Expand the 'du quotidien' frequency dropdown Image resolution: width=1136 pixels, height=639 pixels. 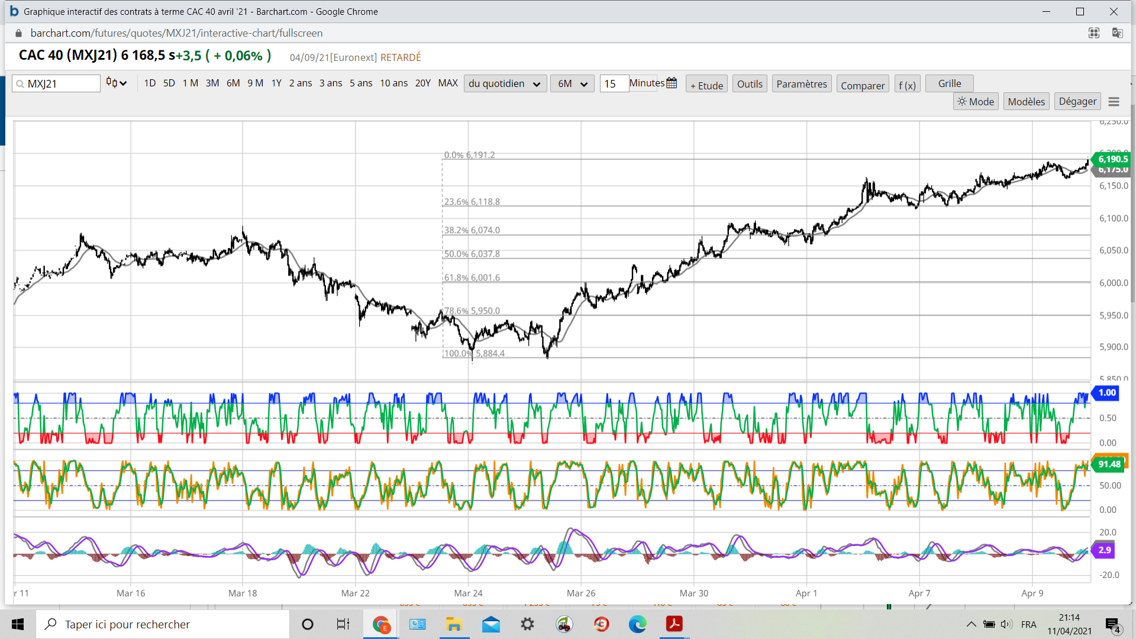[x=505, y=83]
